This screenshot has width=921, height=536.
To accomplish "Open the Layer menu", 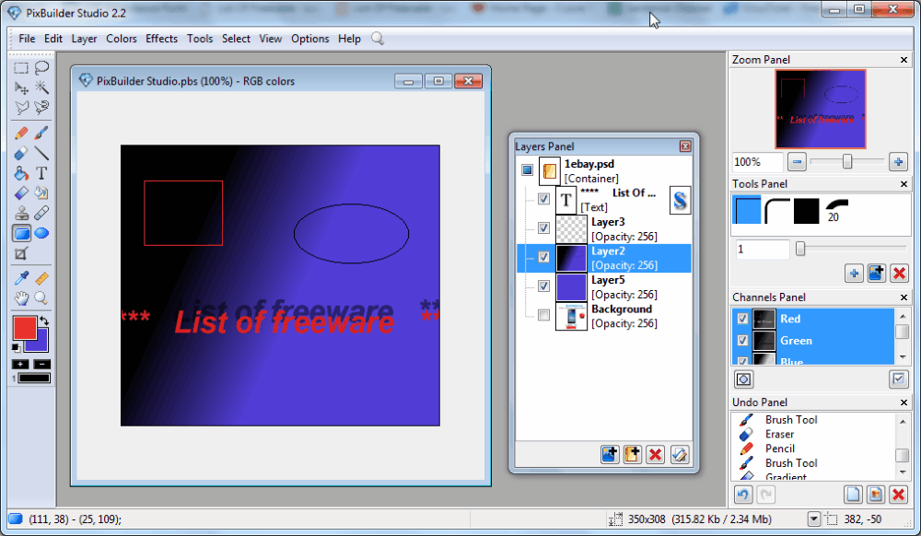I will click(84, 39).
